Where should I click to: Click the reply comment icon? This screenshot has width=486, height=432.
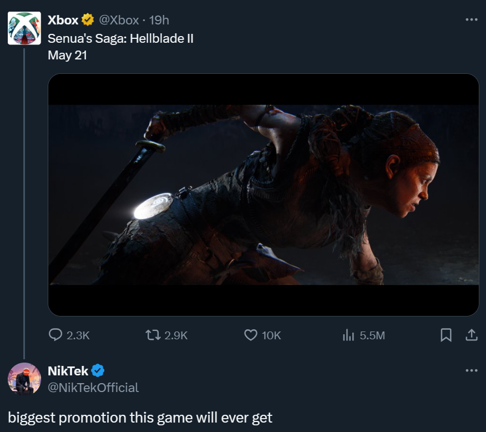click(x=55, y=335)
